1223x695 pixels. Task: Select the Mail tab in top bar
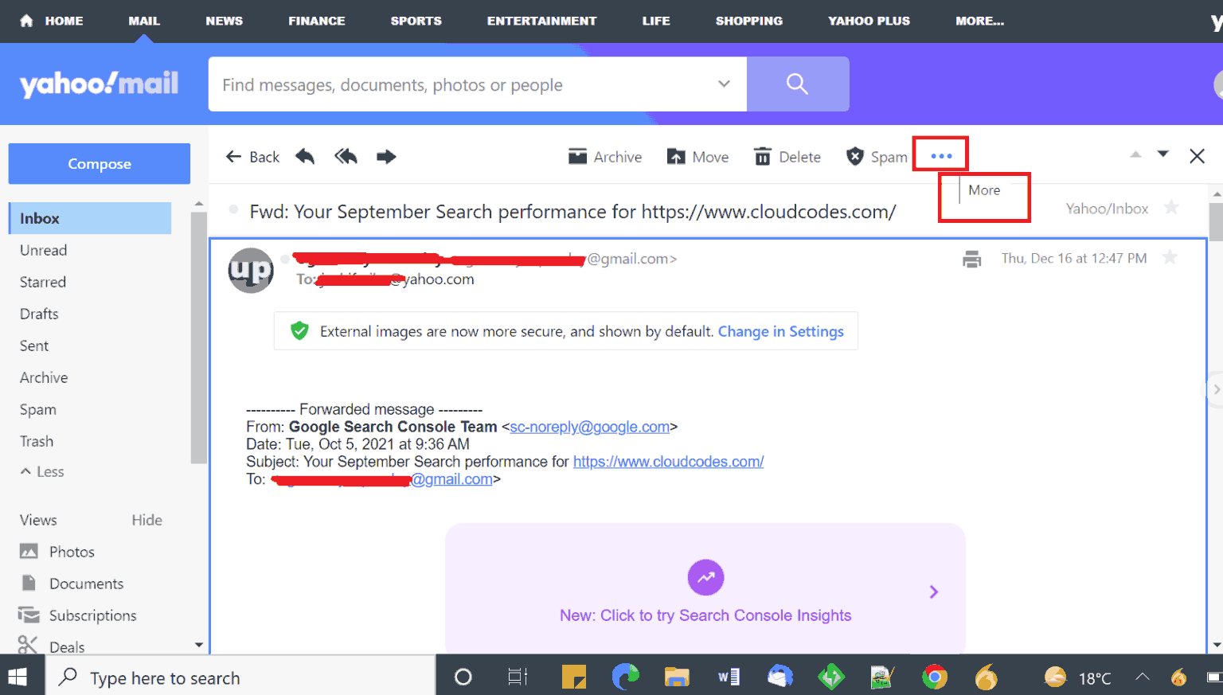(144, 21)
